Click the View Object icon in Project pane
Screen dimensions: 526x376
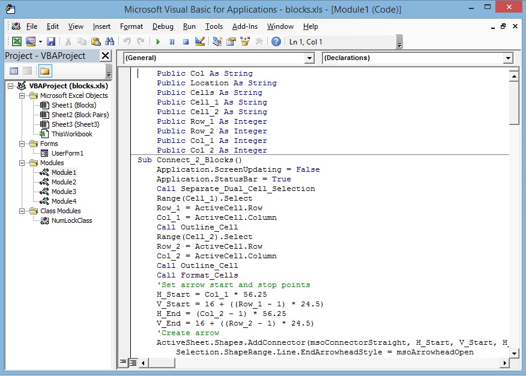[x=28, y=71]
